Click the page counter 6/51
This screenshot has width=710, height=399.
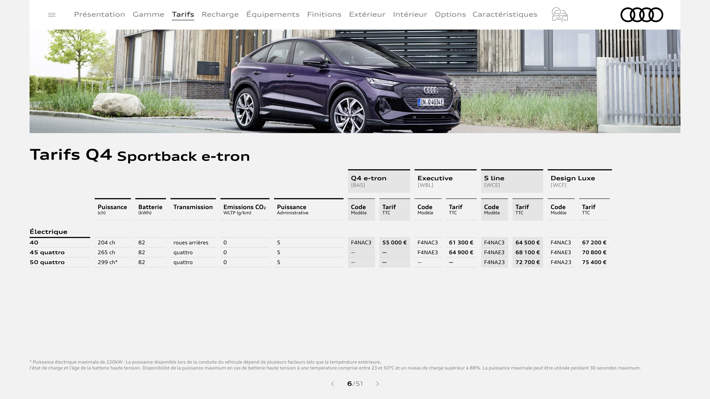(355, 384)
